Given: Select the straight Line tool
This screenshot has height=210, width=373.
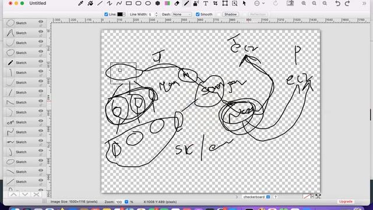Looking at the screenshot, I should (x=100, y=3).
